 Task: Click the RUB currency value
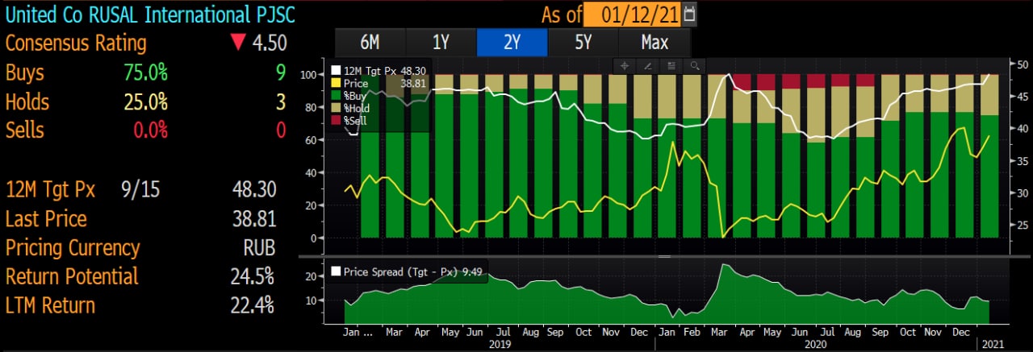260,248
